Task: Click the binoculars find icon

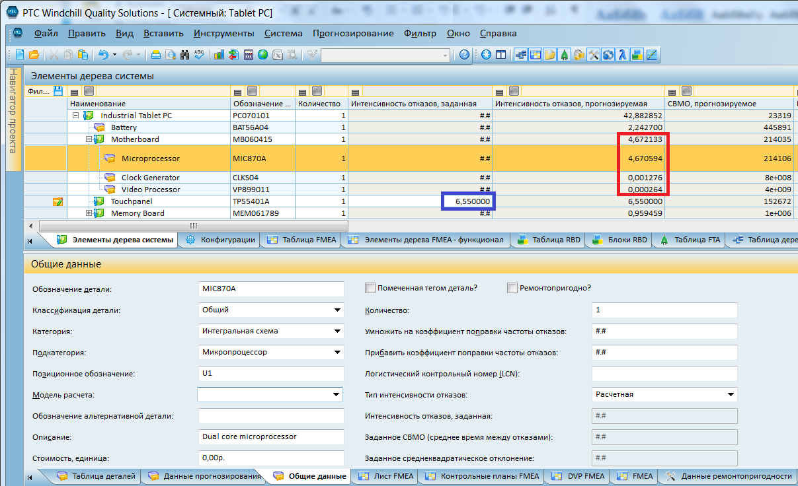Action: pos(184,55)
